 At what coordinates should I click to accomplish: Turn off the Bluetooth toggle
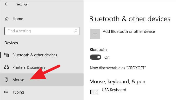tap(96, 57)
